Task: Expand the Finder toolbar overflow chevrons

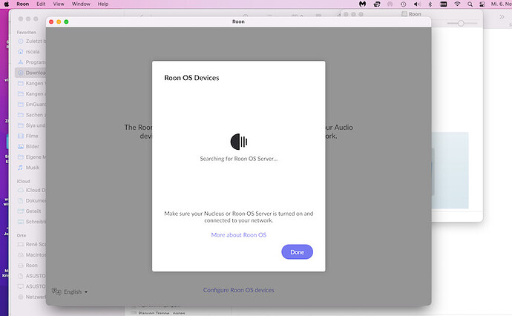Action: (502, 17)
